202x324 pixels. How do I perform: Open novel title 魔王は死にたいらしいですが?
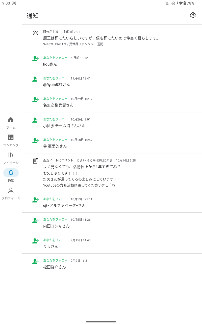(101, 38)
